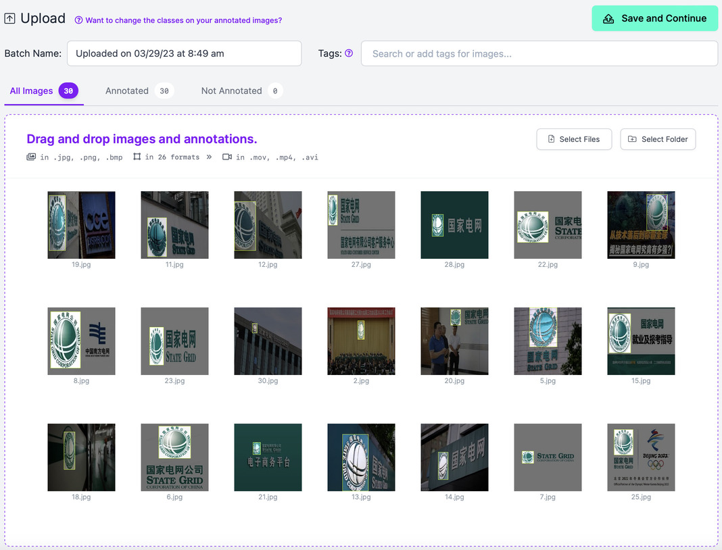Click the video camera icon near '.mov'
The width and height of the screenshot is (722, 550).
point(226,157)
